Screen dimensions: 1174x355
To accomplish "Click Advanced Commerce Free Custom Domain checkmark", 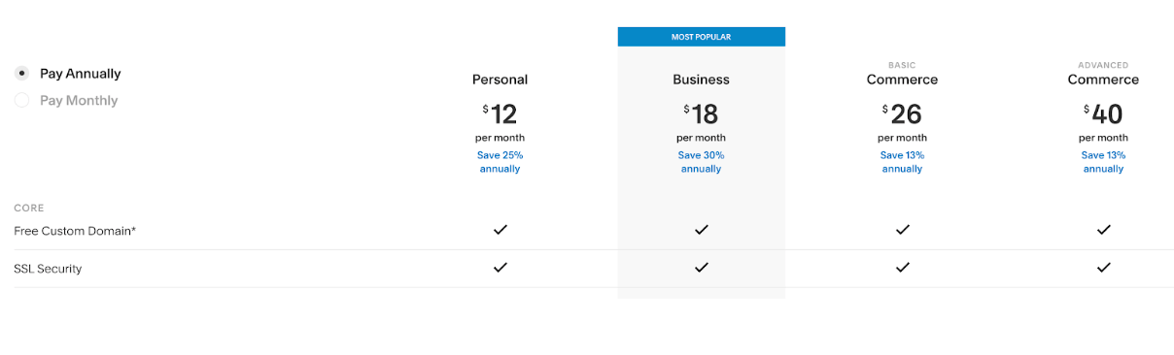I will click(x=1103, y=230).
